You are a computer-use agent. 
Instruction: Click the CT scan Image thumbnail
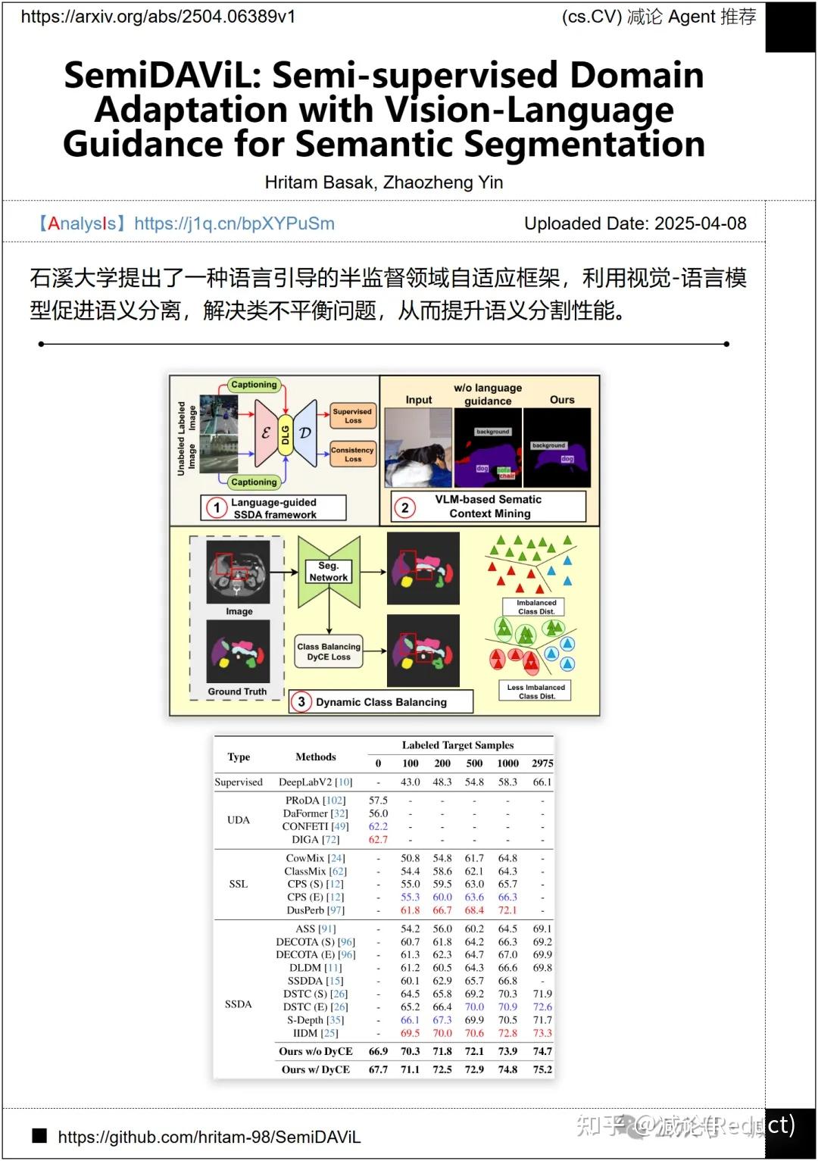tap(238, 572)
